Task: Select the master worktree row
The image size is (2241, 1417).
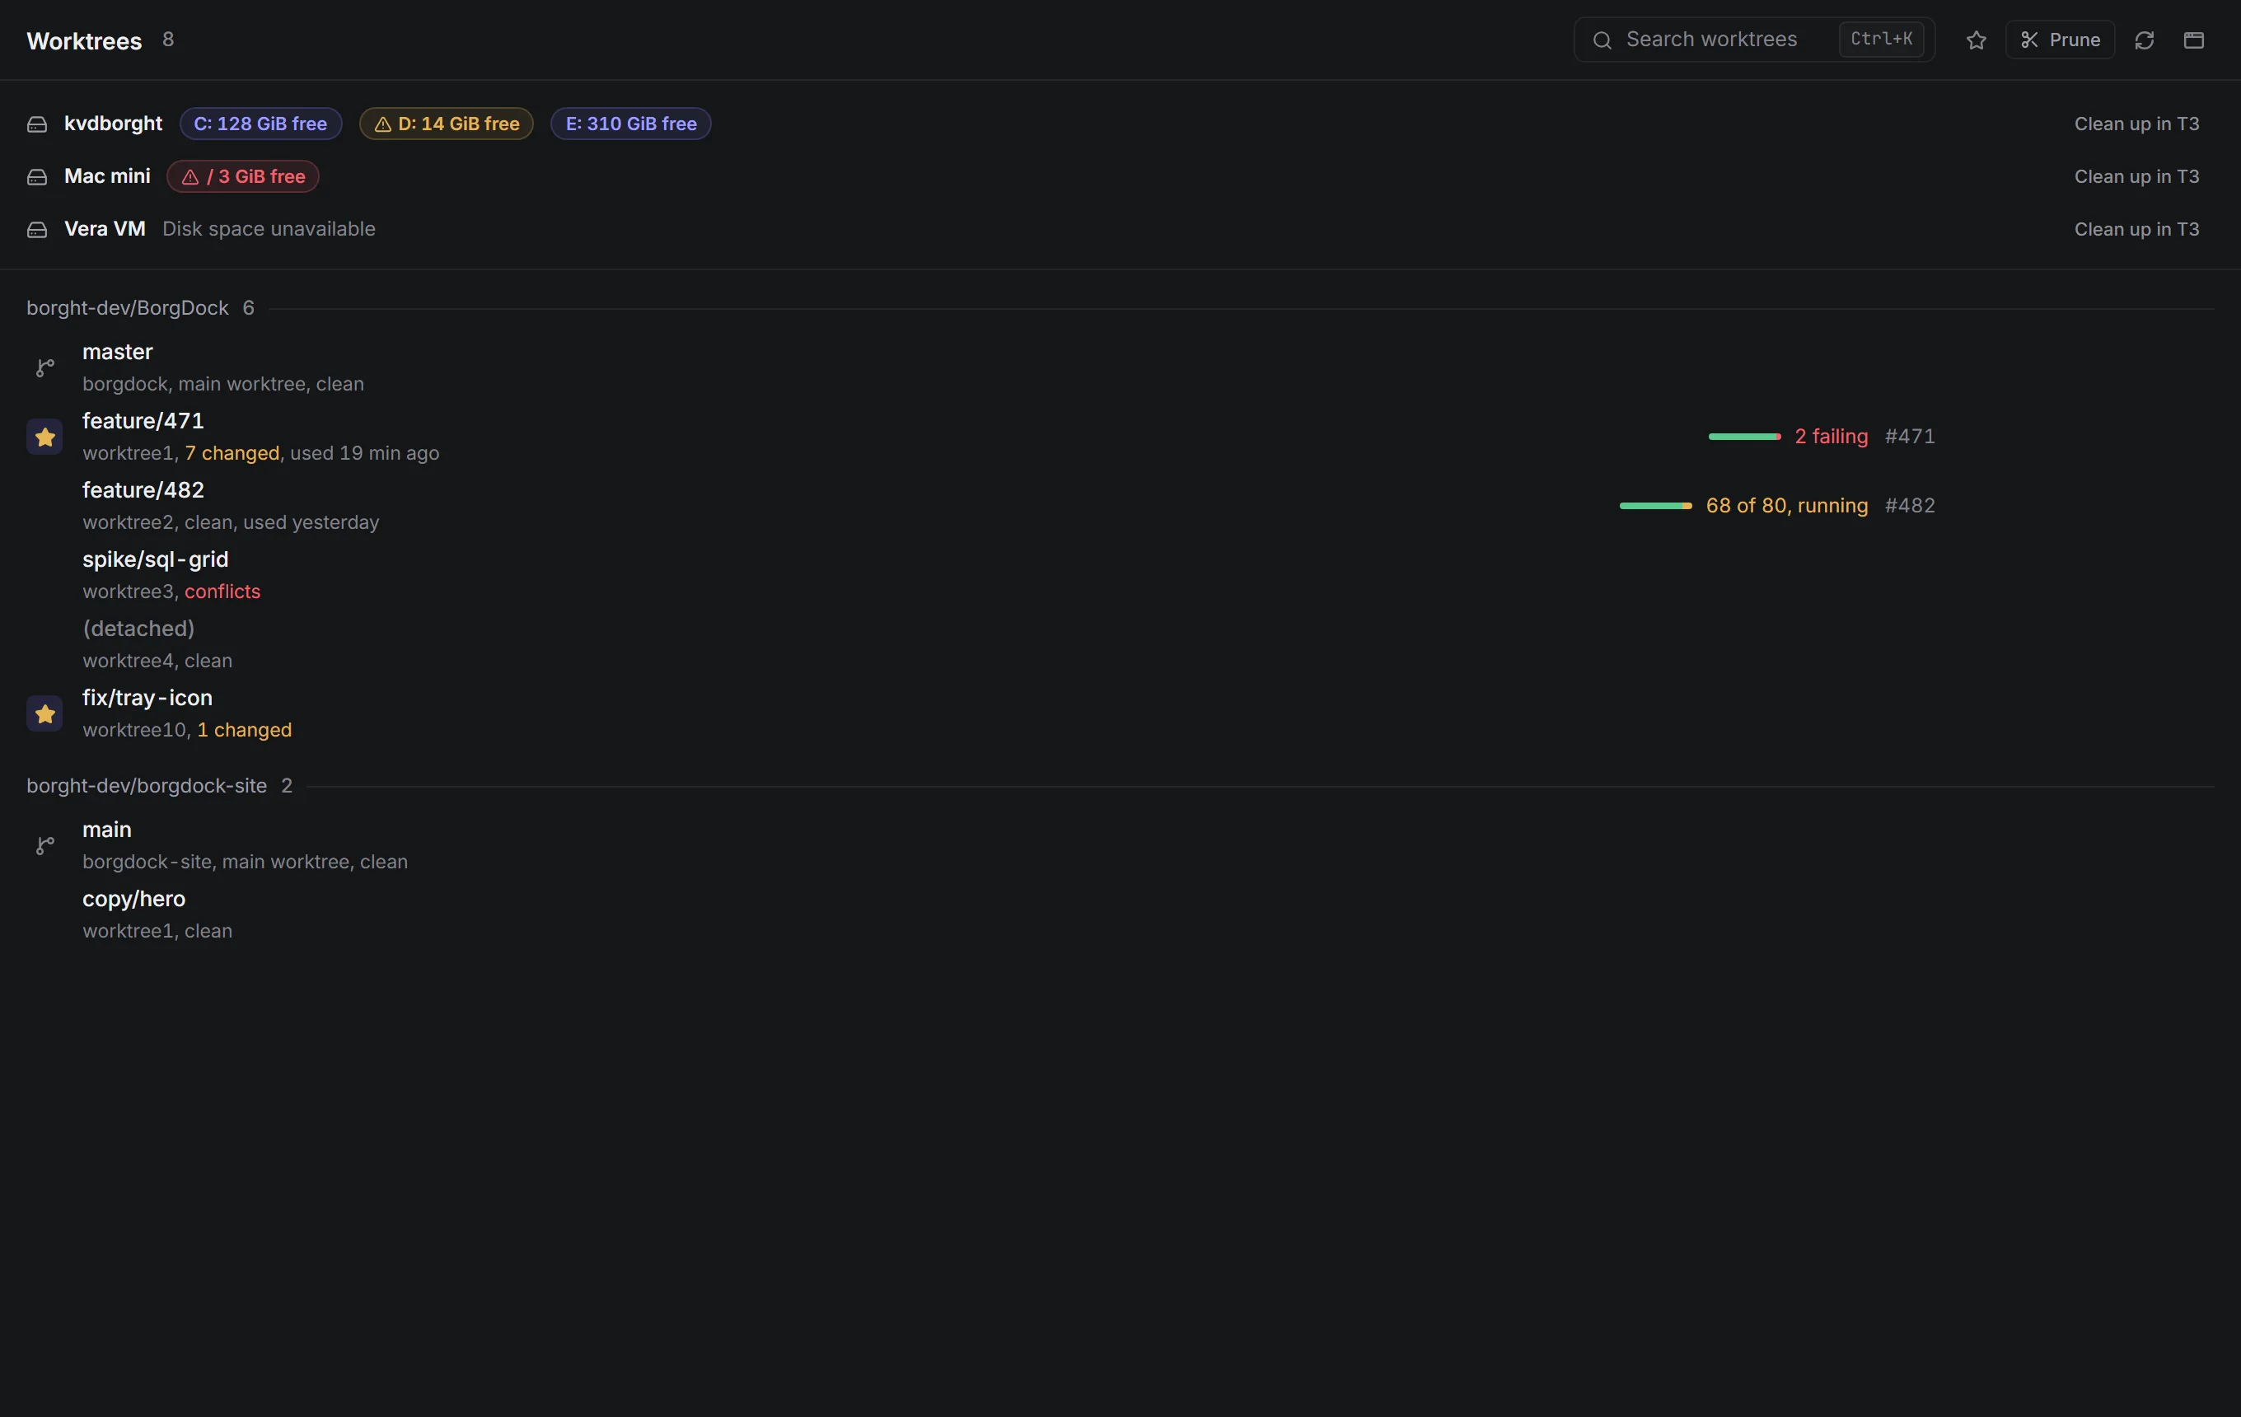Action: (1120, 367)
